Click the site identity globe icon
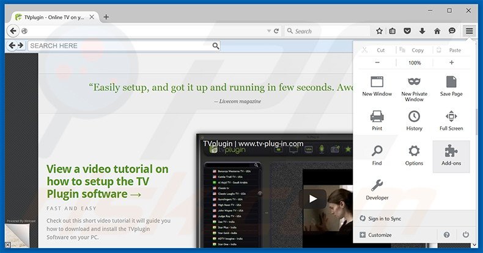This screenshot has height=253, width=483. click(x=24, y=31)
